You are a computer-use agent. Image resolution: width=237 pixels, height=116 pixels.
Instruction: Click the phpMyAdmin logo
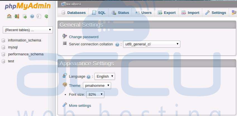pos(28,6)
